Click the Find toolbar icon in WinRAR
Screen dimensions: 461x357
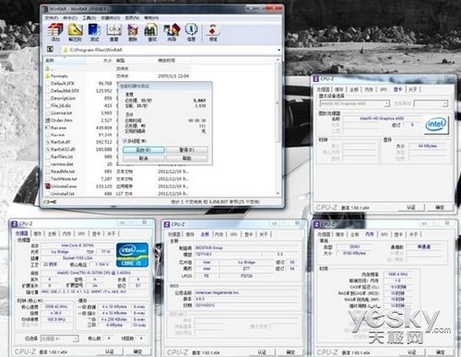pos(152,33)
